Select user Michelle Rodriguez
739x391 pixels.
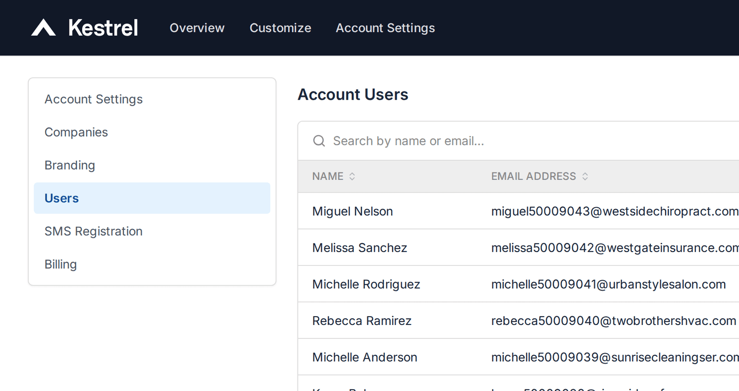coord(366,284)
